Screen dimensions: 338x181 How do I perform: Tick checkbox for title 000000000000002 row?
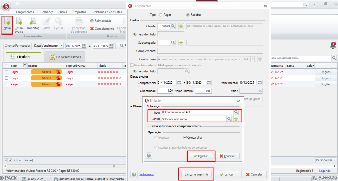coord(6,78)
